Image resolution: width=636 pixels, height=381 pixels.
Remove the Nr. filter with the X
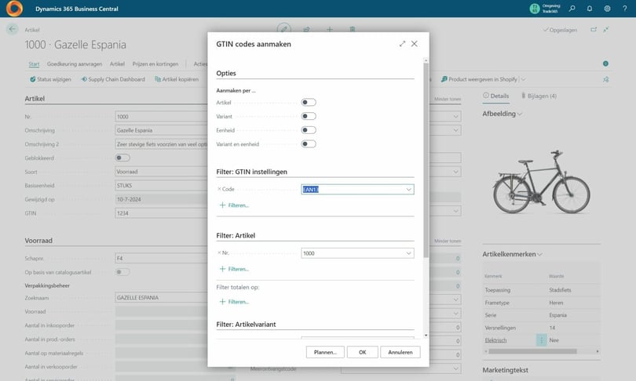(219, 252)
